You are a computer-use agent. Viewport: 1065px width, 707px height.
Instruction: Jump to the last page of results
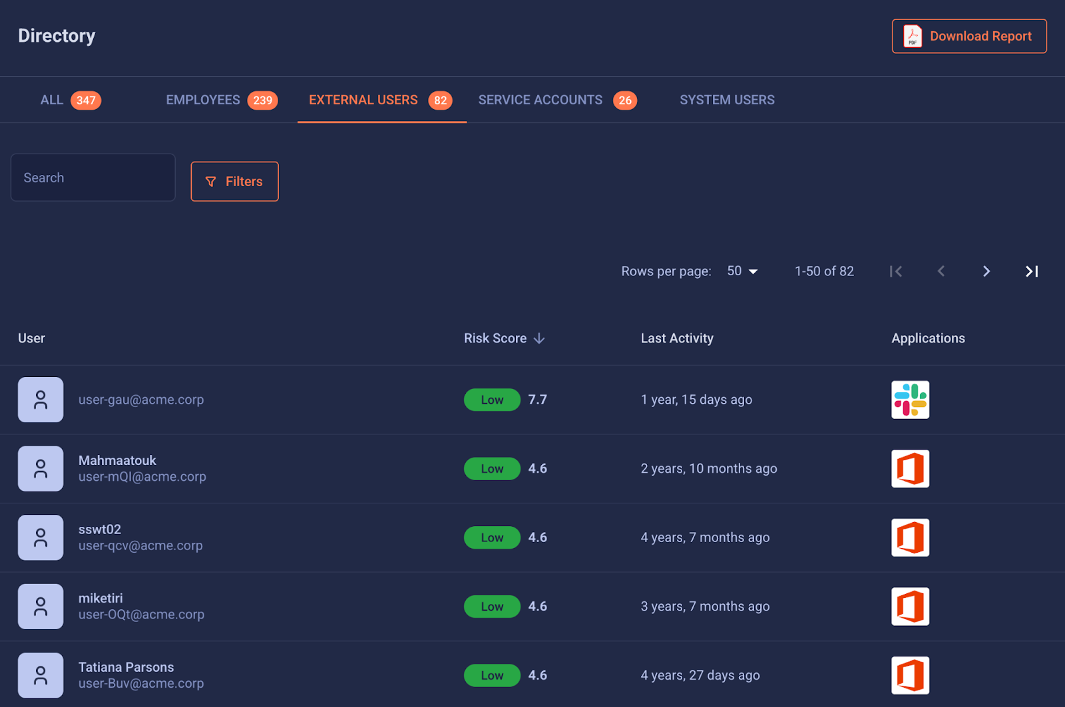[x=1031, y=271]
